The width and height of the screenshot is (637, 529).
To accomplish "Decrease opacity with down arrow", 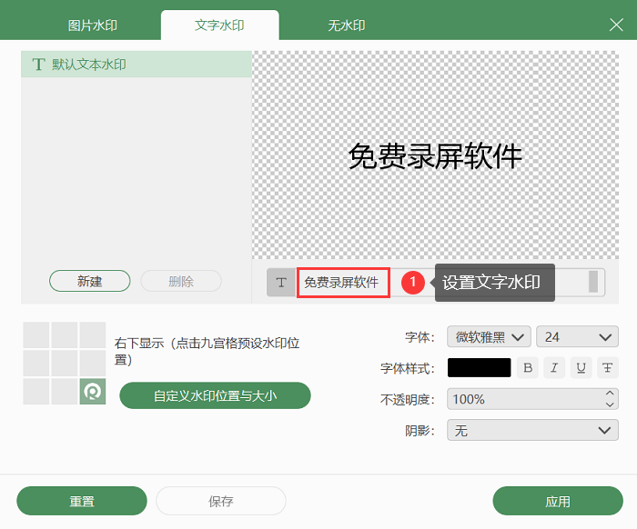I will [610, 404].
